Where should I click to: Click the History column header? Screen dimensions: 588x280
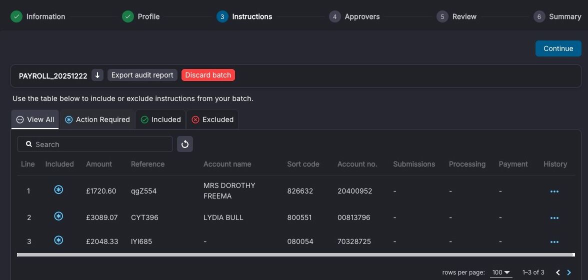coord(555,164)
